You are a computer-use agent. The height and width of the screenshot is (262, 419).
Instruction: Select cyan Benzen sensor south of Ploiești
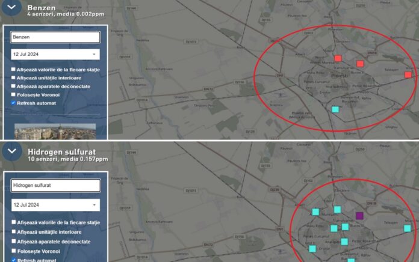coord(335,109)
